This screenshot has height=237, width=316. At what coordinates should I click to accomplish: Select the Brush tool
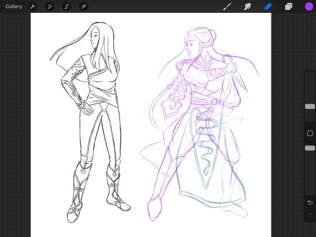[x=227, y=6]
